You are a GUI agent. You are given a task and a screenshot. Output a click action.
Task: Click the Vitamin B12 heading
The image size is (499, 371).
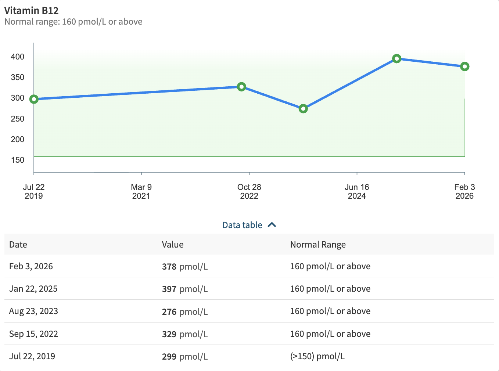pos(32,11)
